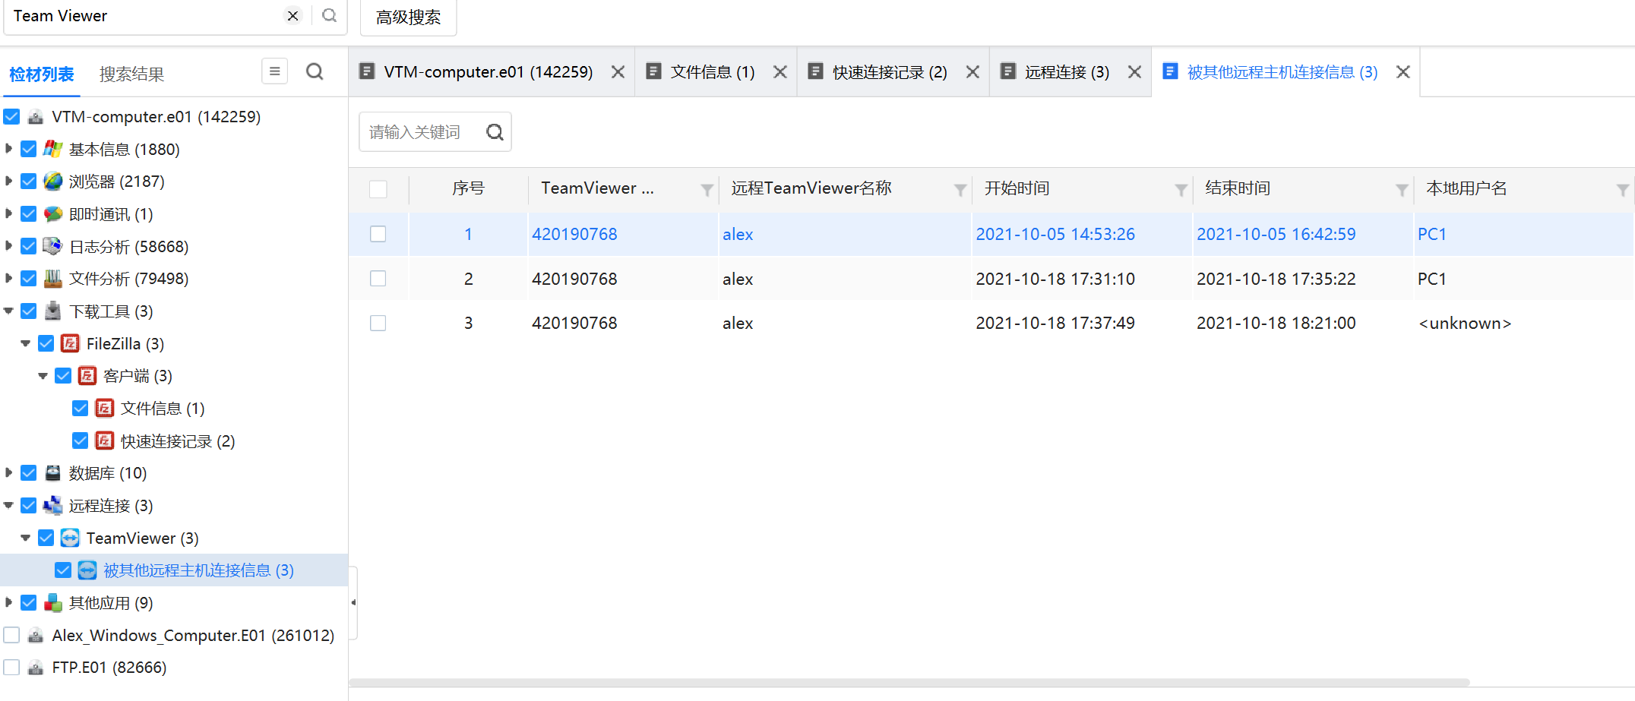This screenshot has height=701, width=1635.
Task: Click the 日志分析 icon
Action: tap(53, 246)
